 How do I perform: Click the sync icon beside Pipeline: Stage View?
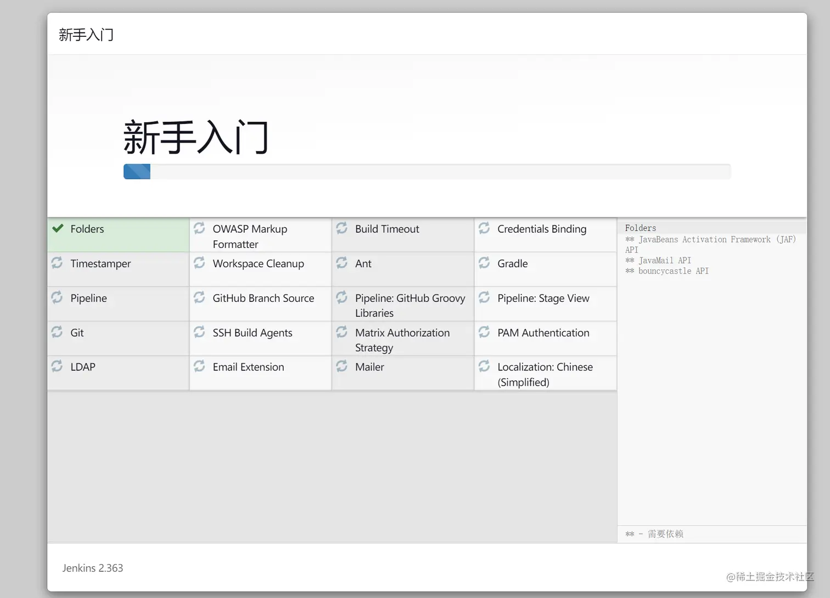click(484, 297)
